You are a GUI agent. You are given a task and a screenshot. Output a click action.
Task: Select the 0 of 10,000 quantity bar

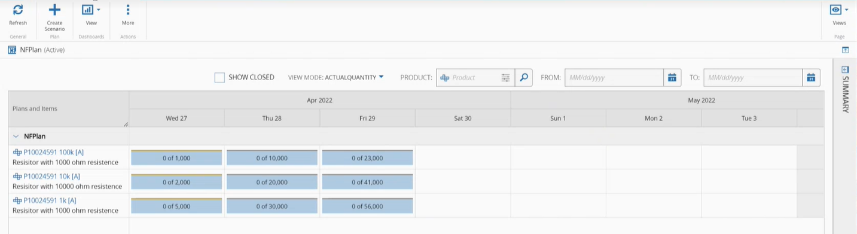[x=272, y=158]
